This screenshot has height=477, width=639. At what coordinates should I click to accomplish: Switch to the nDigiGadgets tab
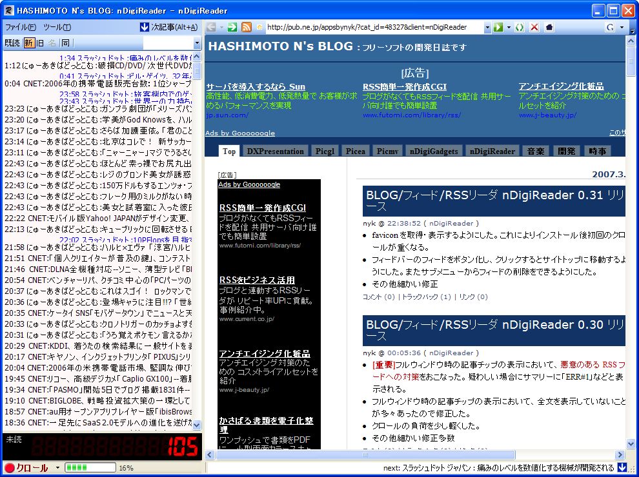(x=434, y=151)
